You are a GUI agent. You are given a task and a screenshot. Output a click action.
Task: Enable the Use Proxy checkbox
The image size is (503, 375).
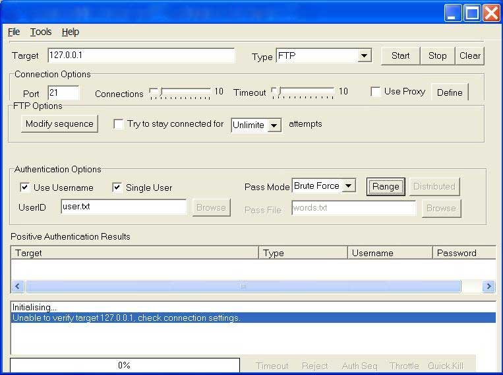click(376, 92)
